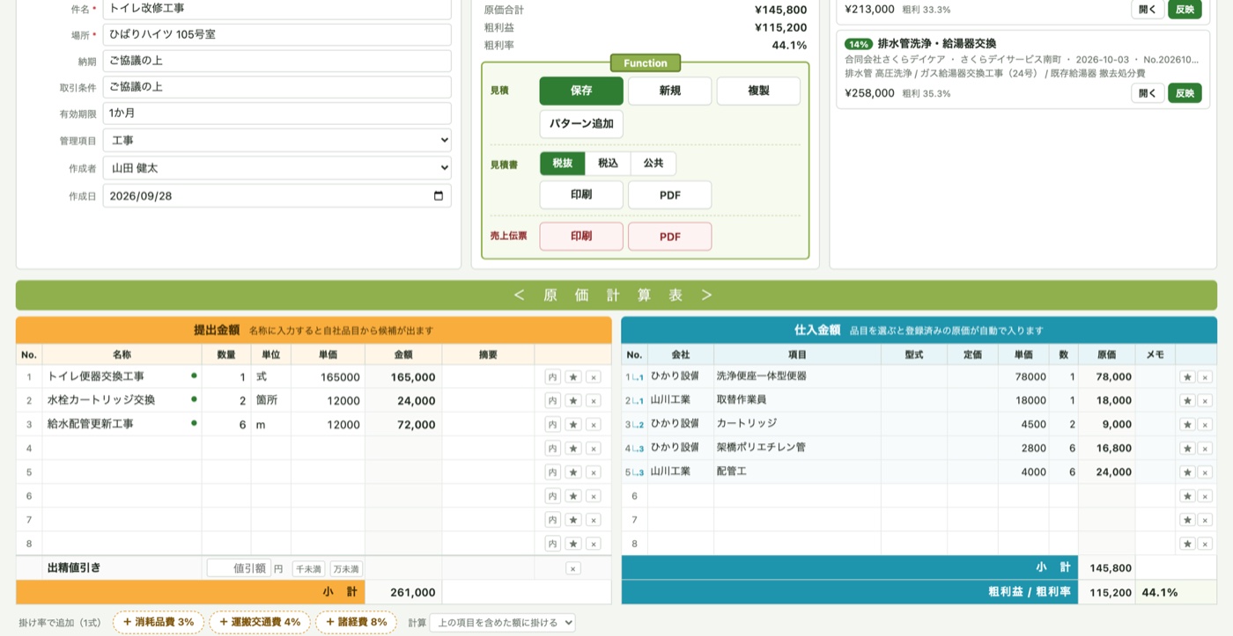This screenshot has width=1233, height=636.
Task: Delete the 水栓カートリッジ交換 row
Action: coord(593,400)
